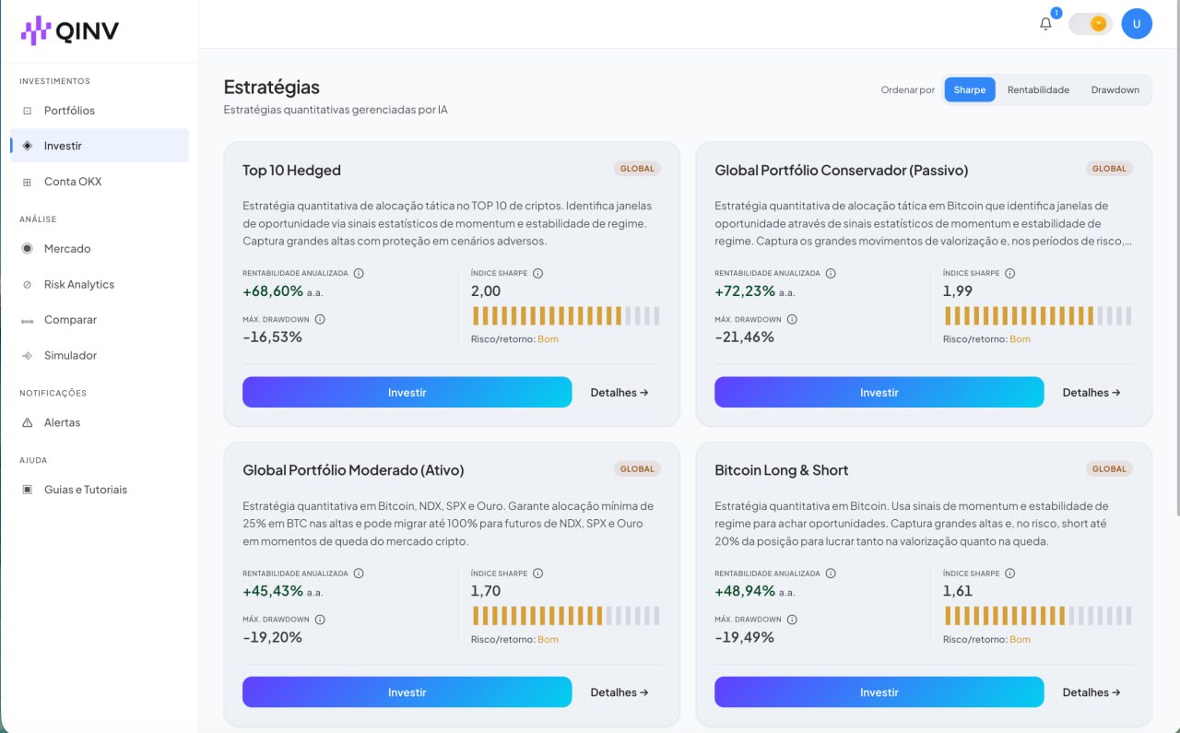The height and width of the screenshot is (733, 1180).
Task: Open Alertas in the sidebar
Action: pos(100,422)
